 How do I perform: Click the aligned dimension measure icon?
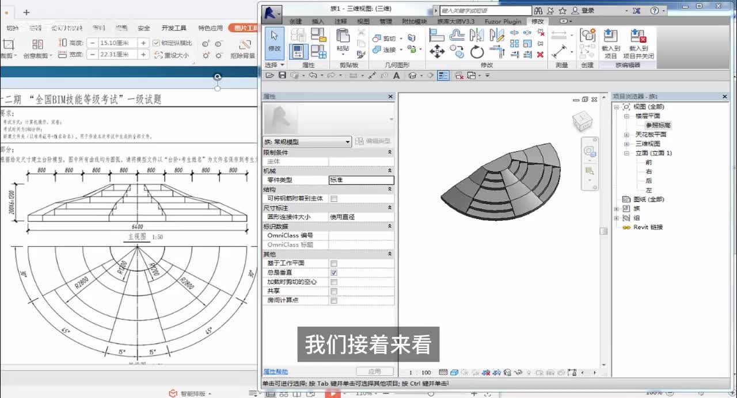coord(559,52)
